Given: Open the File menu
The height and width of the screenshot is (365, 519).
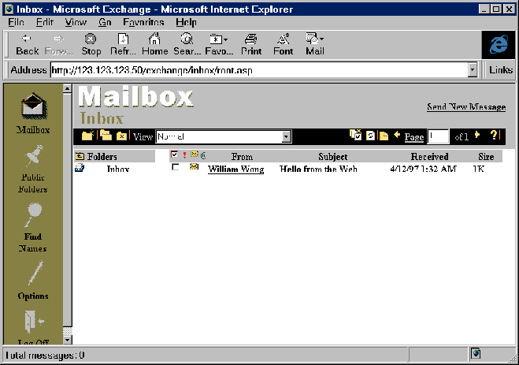Looking at the screenshot, I should 16,22.
